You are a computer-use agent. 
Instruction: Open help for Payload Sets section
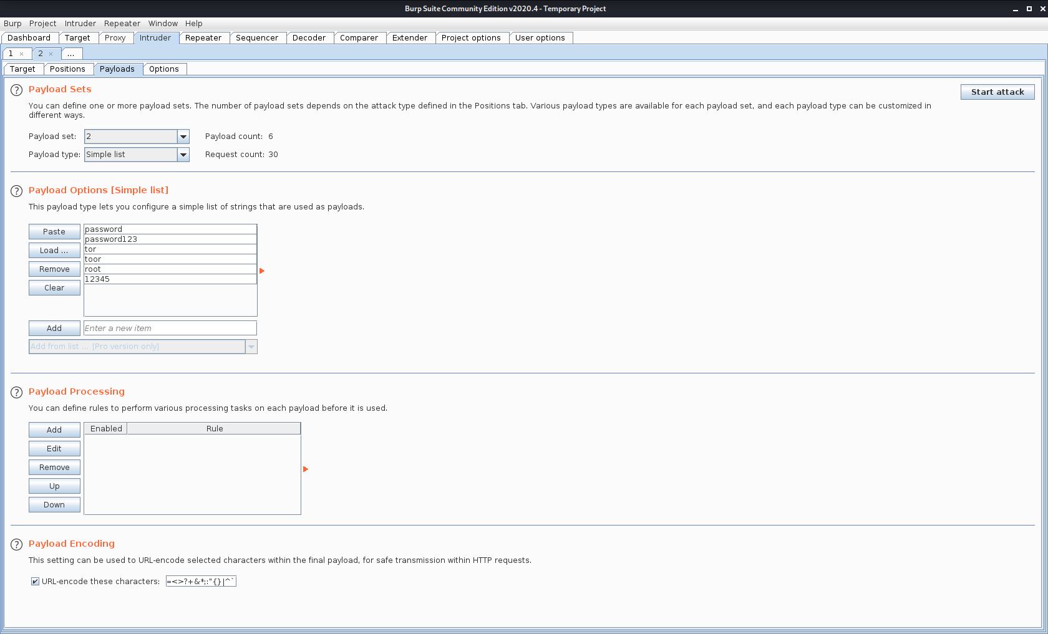click(17, 90)
